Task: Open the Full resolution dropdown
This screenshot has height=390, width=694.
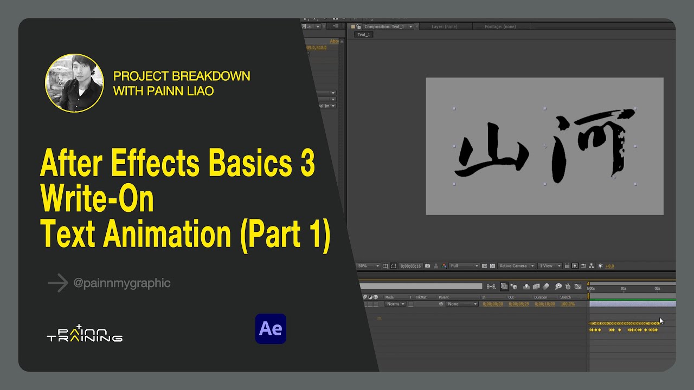Action: (x=464, y=266)
